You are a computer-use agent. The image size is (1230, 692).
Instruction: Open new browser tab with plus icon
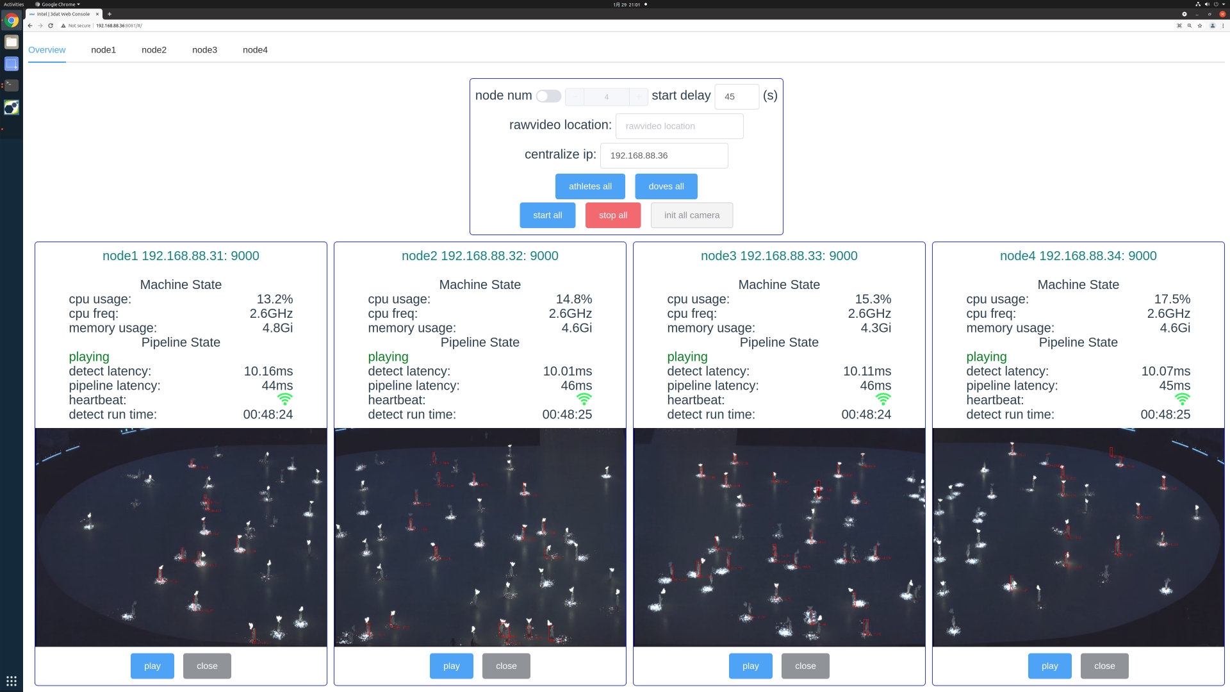click(x=110, y=14)
